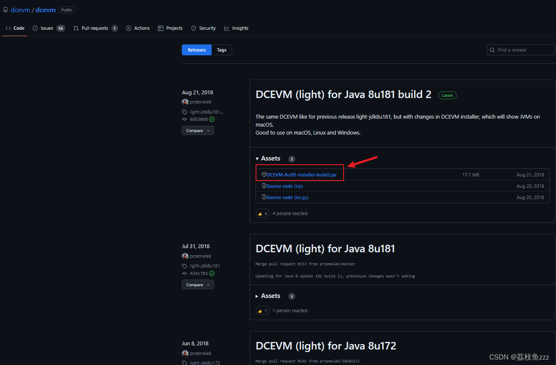Focus the Find a release search field
This screenshot has height=365, width=556.
521,50
